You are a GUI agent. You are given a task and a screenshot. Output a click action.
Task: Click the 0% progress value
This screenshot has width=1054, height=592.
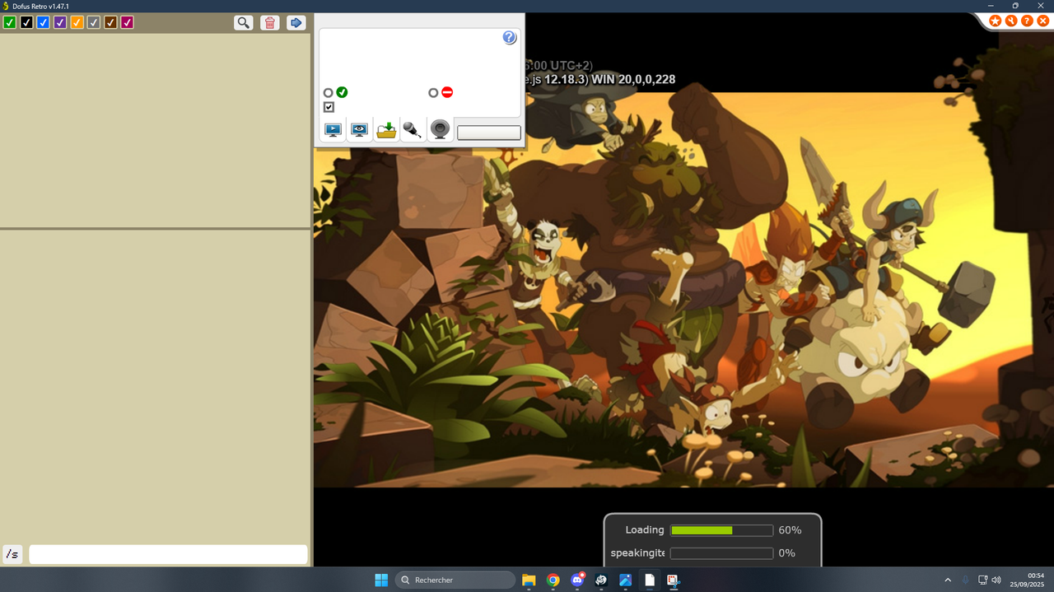(x=787, y=553)
